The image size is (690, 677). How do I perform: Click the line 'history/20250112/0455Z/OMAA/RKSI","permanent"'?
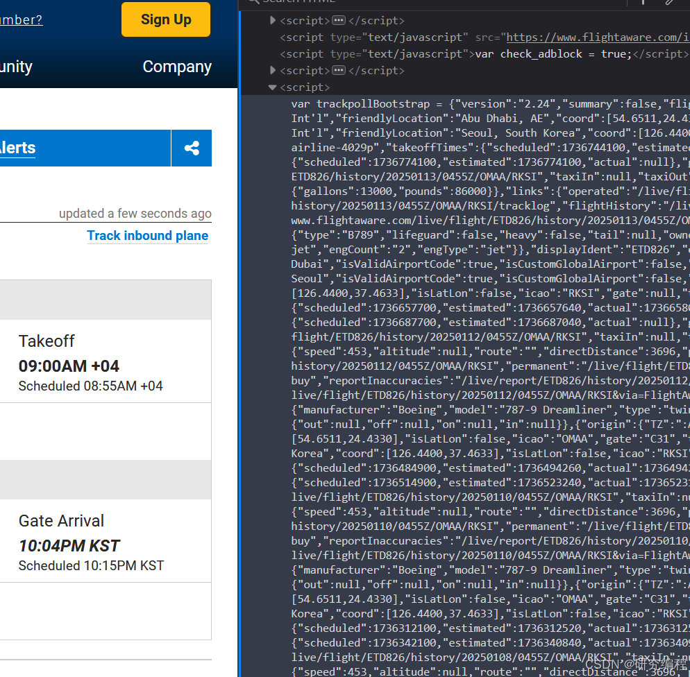(x=490, y=366)
